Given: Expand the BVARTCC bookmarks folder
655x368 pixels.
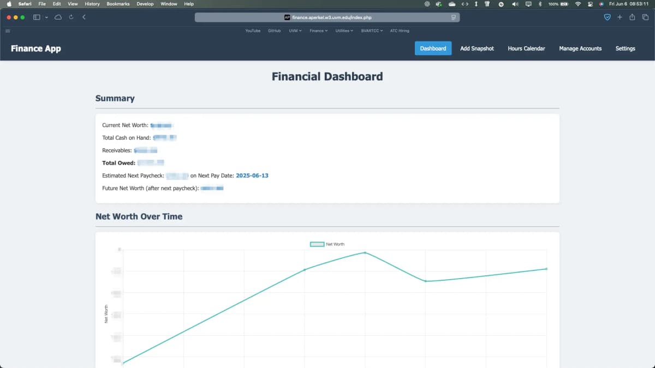Looking at the screenshot, I should point(372,31).
